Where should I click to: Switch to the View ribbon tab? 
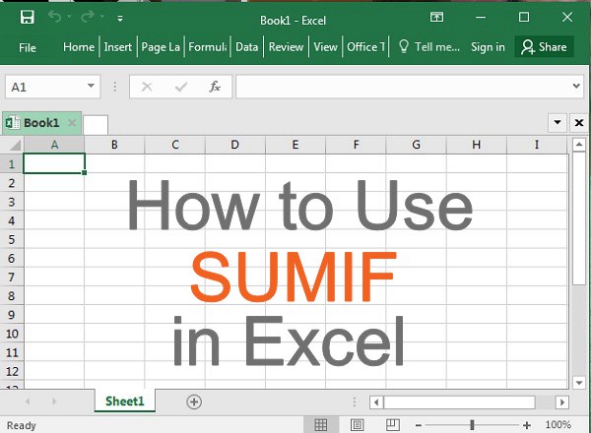325,47
